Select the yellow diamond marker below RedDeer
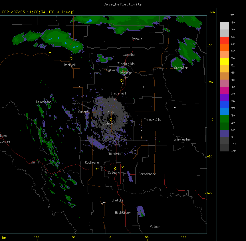 coord(122,80)
